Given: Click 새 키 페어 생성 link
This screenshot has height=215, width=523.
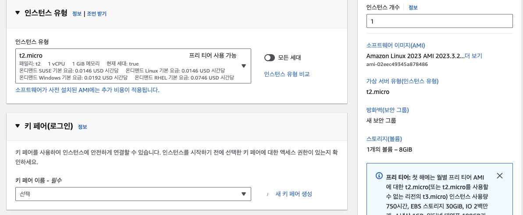Looking at the screenshot, I should pos(293,194).
